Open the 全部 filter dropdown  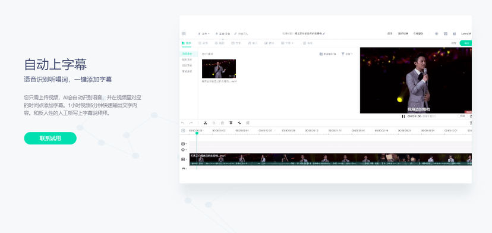coord(347,54)
